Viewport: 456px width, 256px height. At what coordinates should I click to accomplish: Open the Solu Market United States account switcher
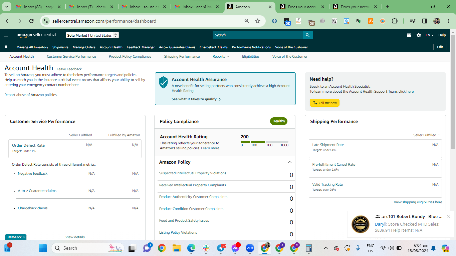92,35
